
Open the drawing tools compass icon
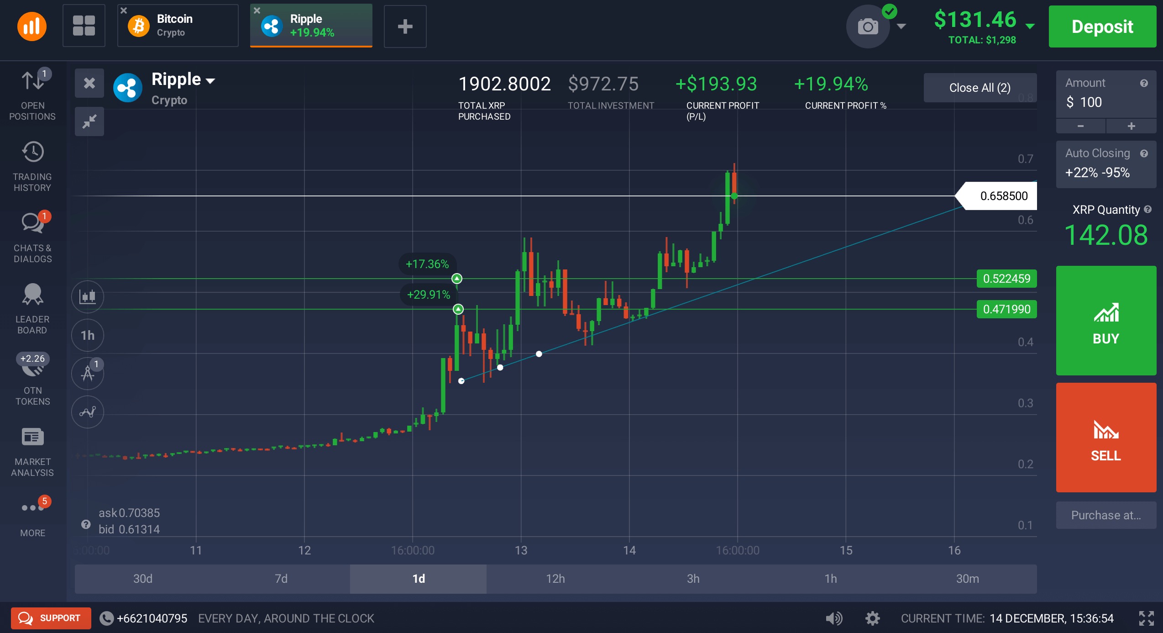pos(88,374)
